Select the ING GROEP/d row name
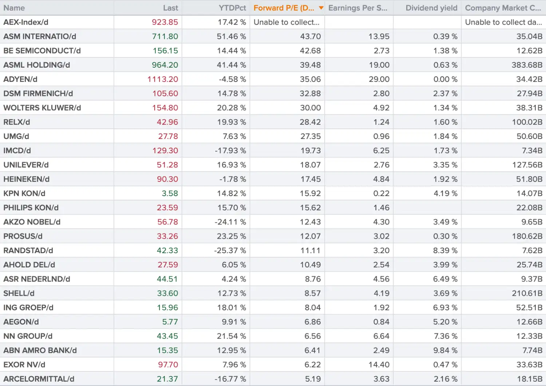 click(x=28, y=307)
